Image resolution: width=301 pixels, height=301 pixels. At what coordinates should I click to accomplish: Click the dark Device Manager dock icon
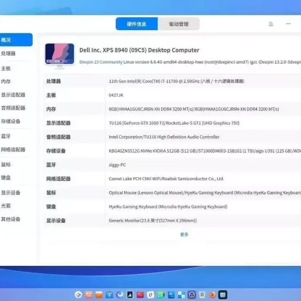tap(223, 294)
